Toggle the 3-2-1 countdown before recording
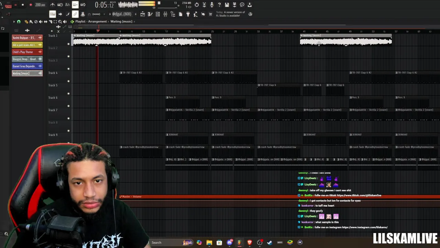 point(67,5)
